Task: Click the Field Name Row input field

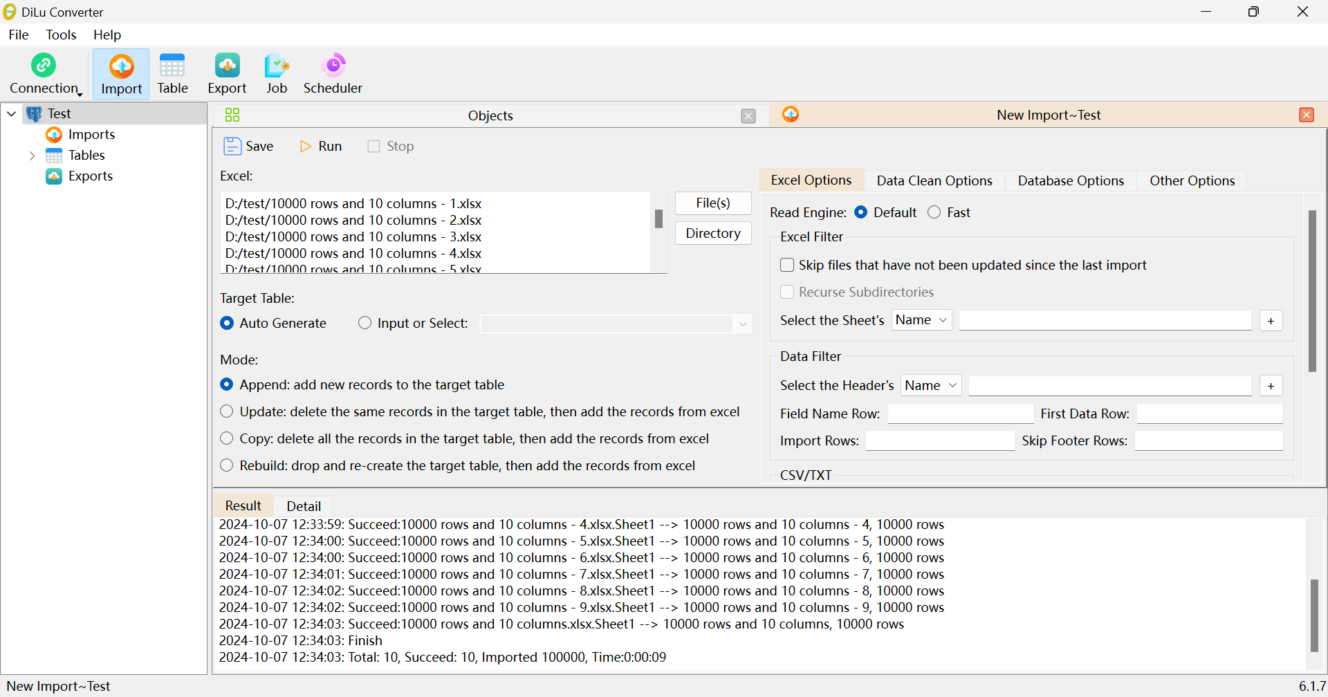Action: coord(960,413)
